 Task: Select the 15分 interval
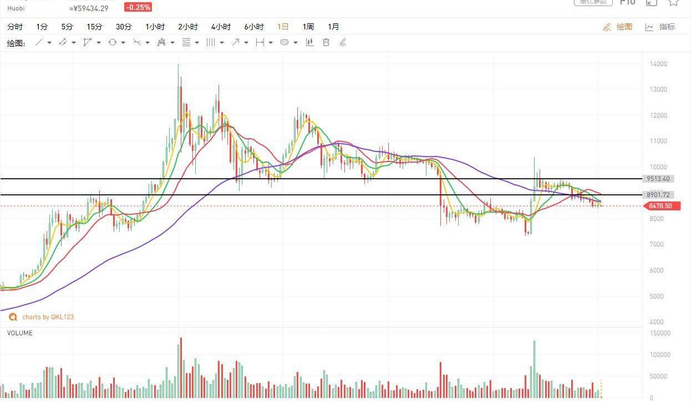[94, 27]
